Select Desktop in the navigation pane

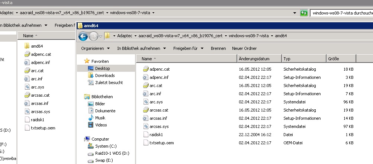tap(103, 68)
